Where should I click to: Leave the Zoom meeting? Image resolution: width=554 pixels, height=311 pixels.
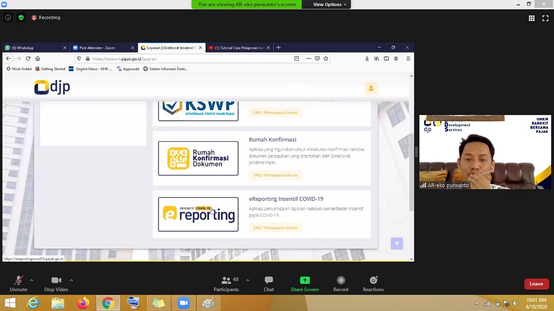pyautogui.click(x=536, y=284)
